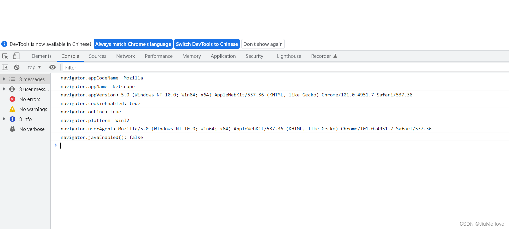Click the DevTools info icon before the message
This screenshot has height=229, width=509.
coord(4,44)
